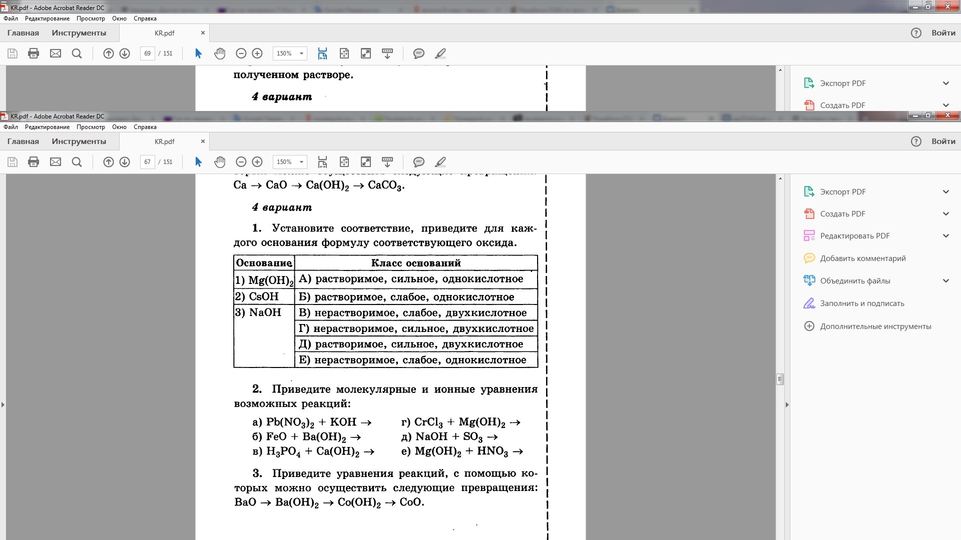Click the Добавить комментарий tool link
The image size is (961, 540).
pyautogui.click(x=862, y=258)
